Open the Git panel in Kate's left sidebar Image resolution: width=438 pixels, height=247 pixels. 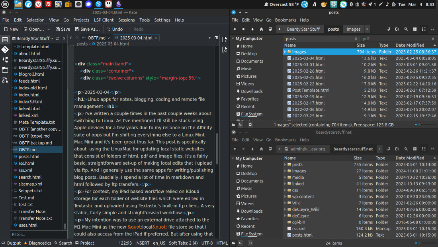click(5, 49)
